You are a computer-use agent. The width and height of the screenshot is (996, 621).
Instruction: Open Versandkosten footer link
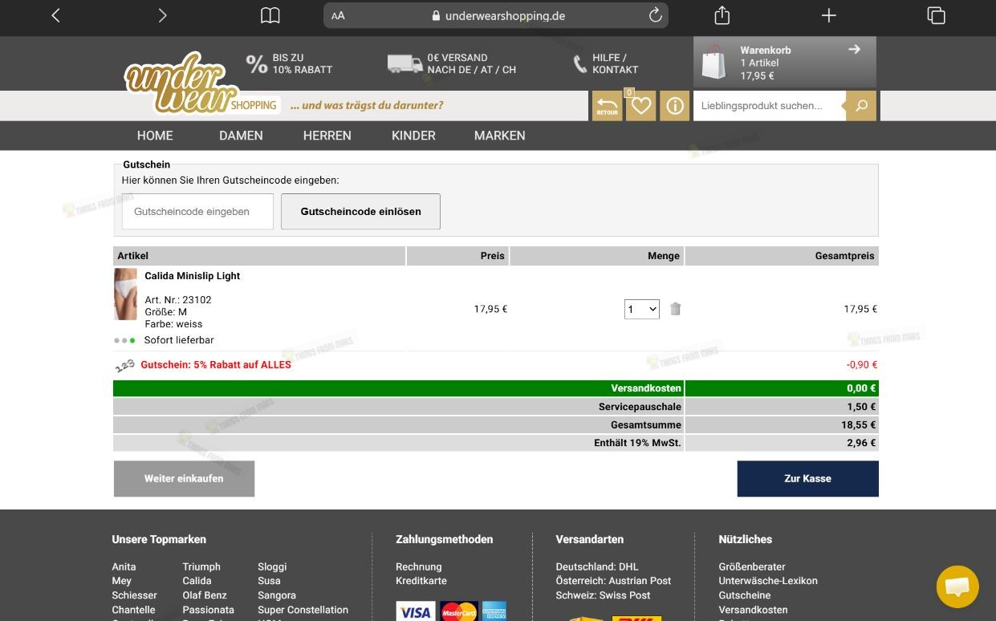[753, 610]
